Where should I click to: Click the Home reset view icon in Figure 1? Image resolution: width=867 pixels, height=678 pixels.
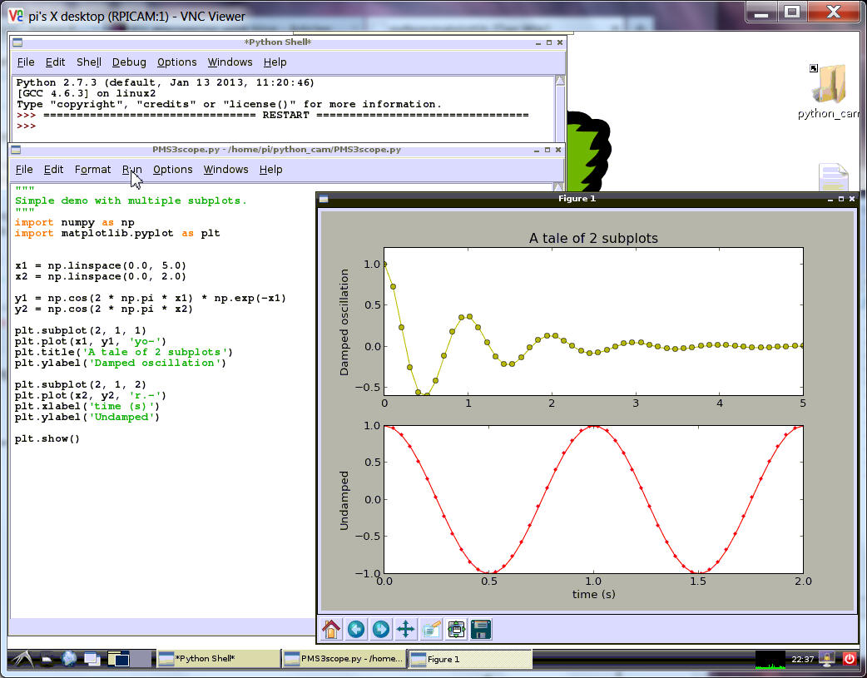pos(331,629)
